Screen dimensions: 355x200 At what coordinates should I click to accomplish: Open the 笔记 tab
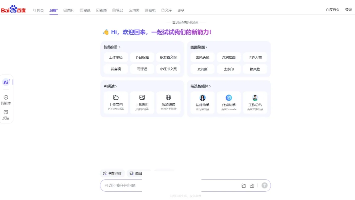(118, 10)
